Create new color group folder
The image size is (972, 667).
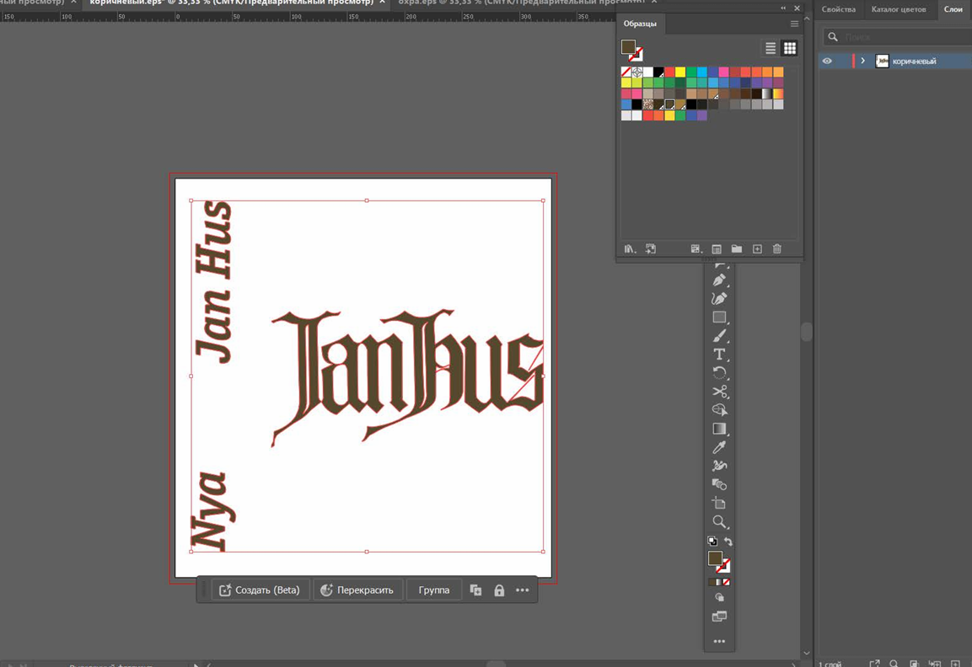[737, 249]
